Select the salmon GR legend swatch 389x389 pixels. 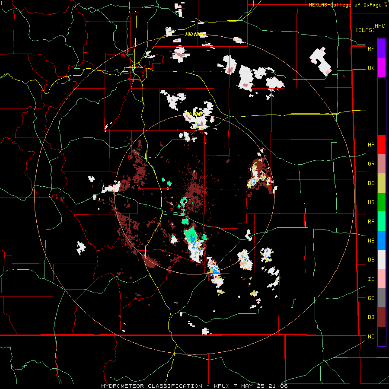tap(382, 163)
